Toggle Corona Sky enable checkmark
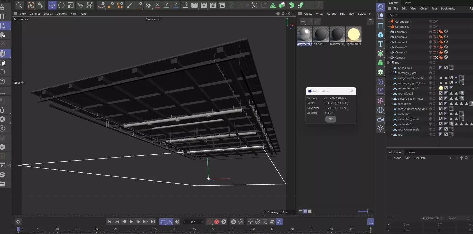Screen dimensions: 473x234 437,26
